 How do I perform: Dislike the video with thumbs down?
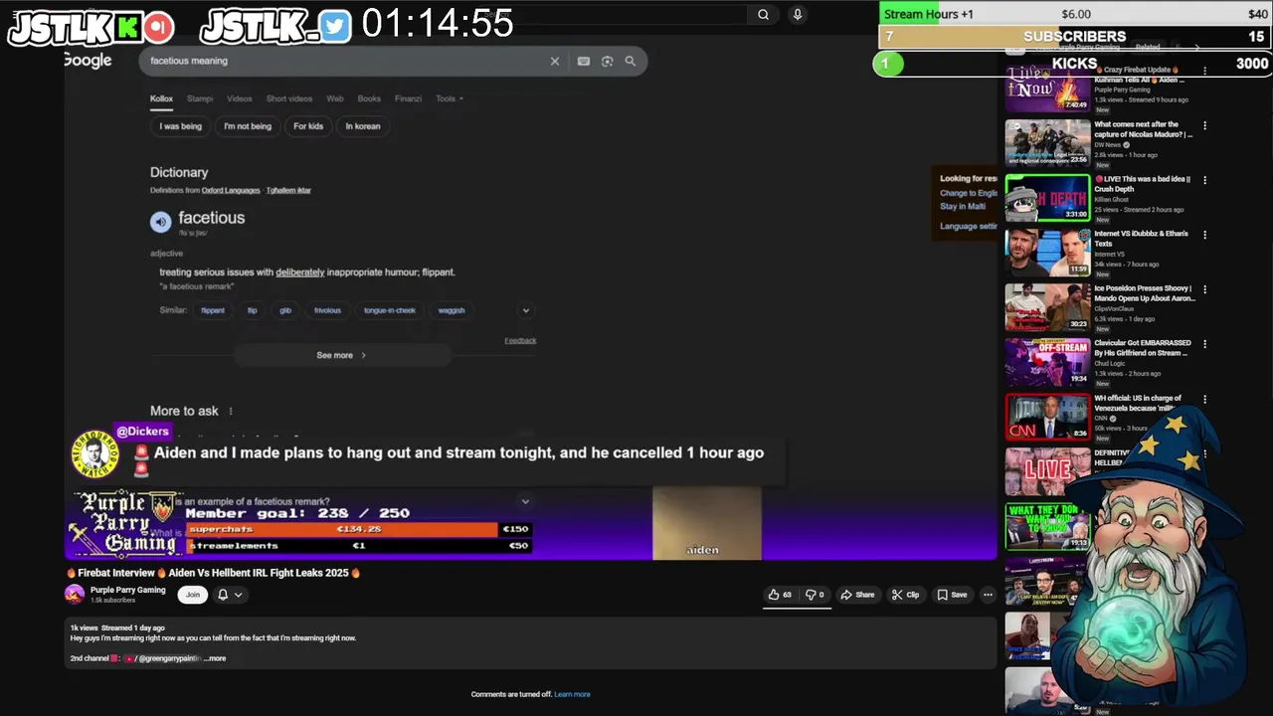(815, 595)
